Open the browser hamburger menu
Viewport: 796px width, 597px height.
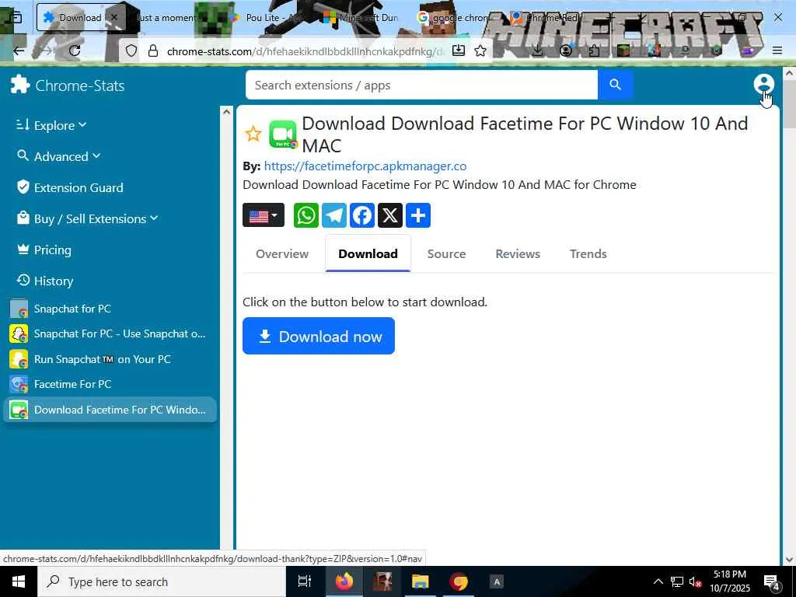click(777, 51)
